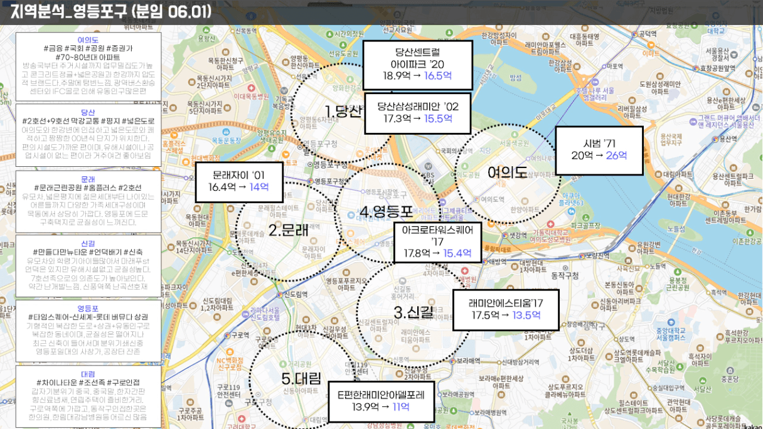Click the 당산삼성래미안 '02 price callout
The height and width of the screenshot is (429, 763).
click(x=418, y=113)
